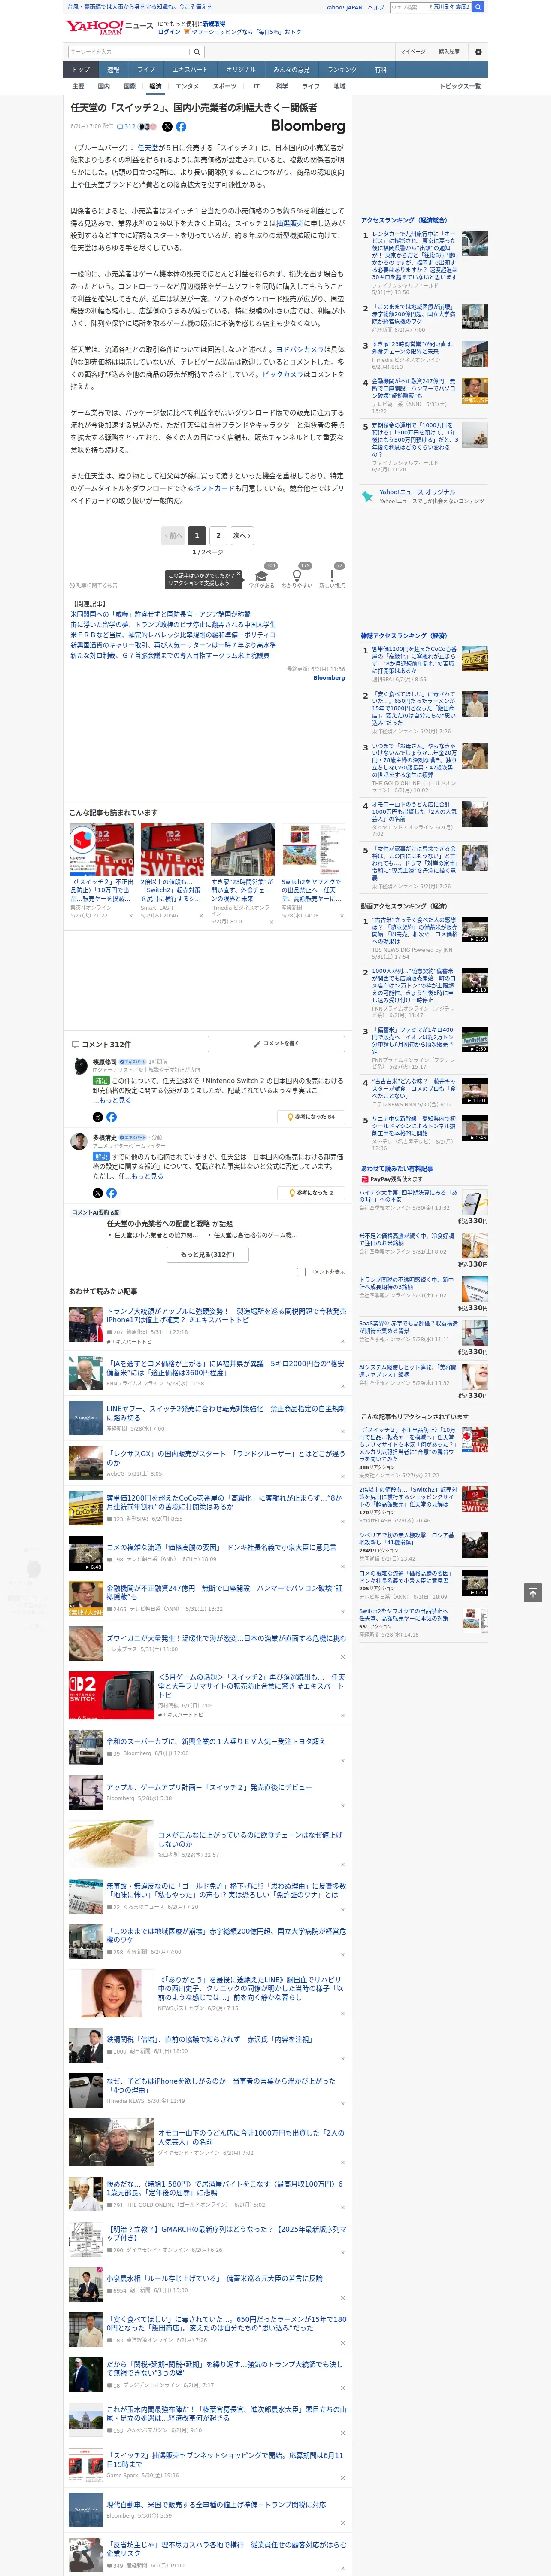Viewport: 551px width, 2576px height.
Task: Click 多根清史's profile avatar
Action: (x=78, y=1142)
